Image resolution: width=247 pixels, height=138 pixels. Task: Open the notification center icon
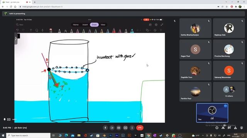pyautogui.click(x=243, y=135)
